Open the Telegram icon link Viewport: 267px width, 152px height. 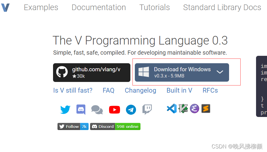[131, 110]
